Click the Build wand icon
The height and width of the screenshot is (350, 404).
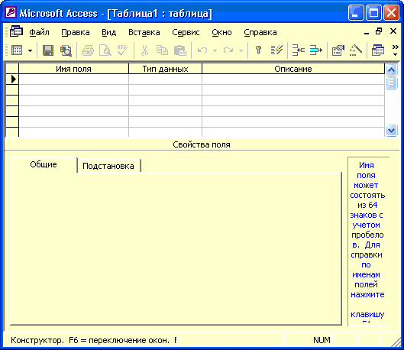click(x=356, y=50)
